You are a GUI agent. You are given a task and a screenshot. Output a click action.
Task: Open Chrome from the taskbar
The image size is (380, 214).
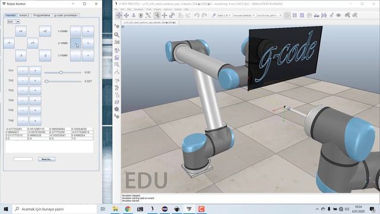128,209
